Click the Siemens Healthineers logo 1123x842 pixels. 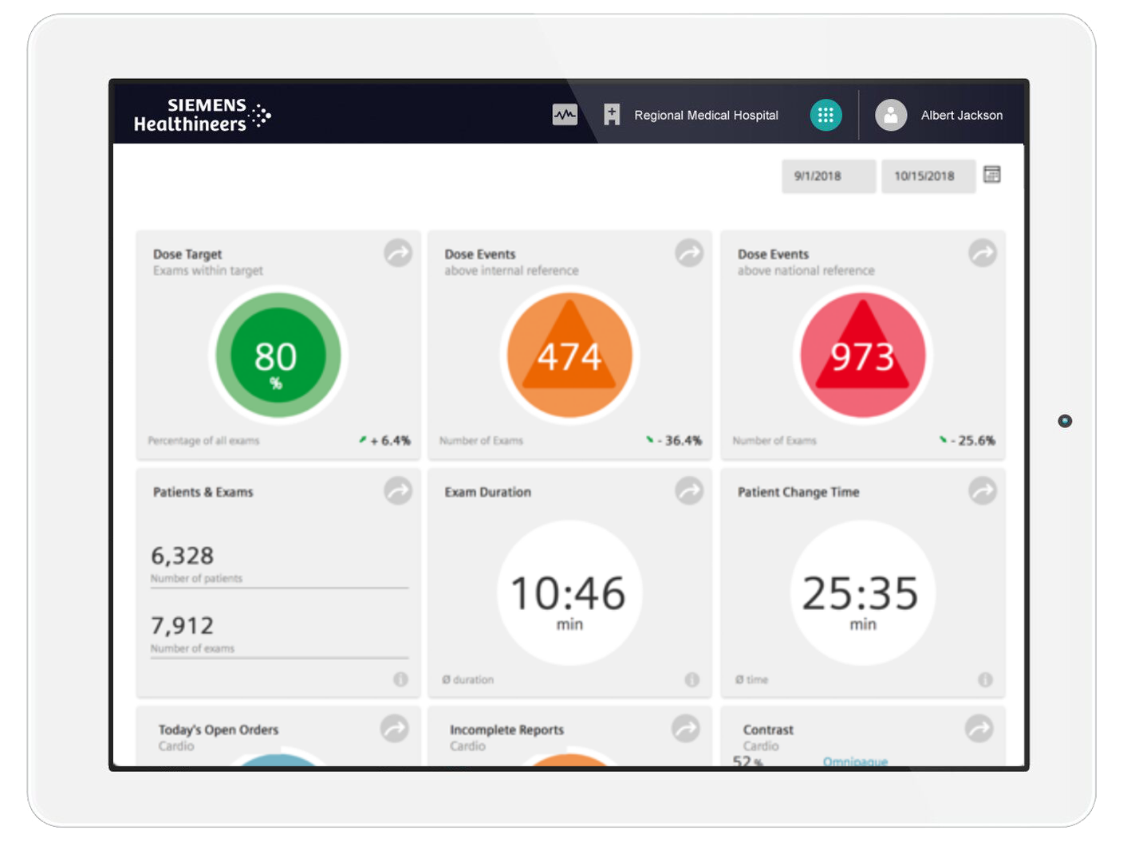tap(202, 115)
